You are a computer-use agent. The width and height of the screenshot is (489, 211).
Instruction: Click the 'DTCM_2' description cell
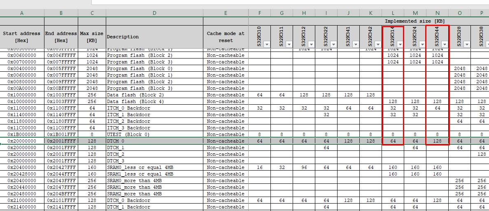click(155, 154)
